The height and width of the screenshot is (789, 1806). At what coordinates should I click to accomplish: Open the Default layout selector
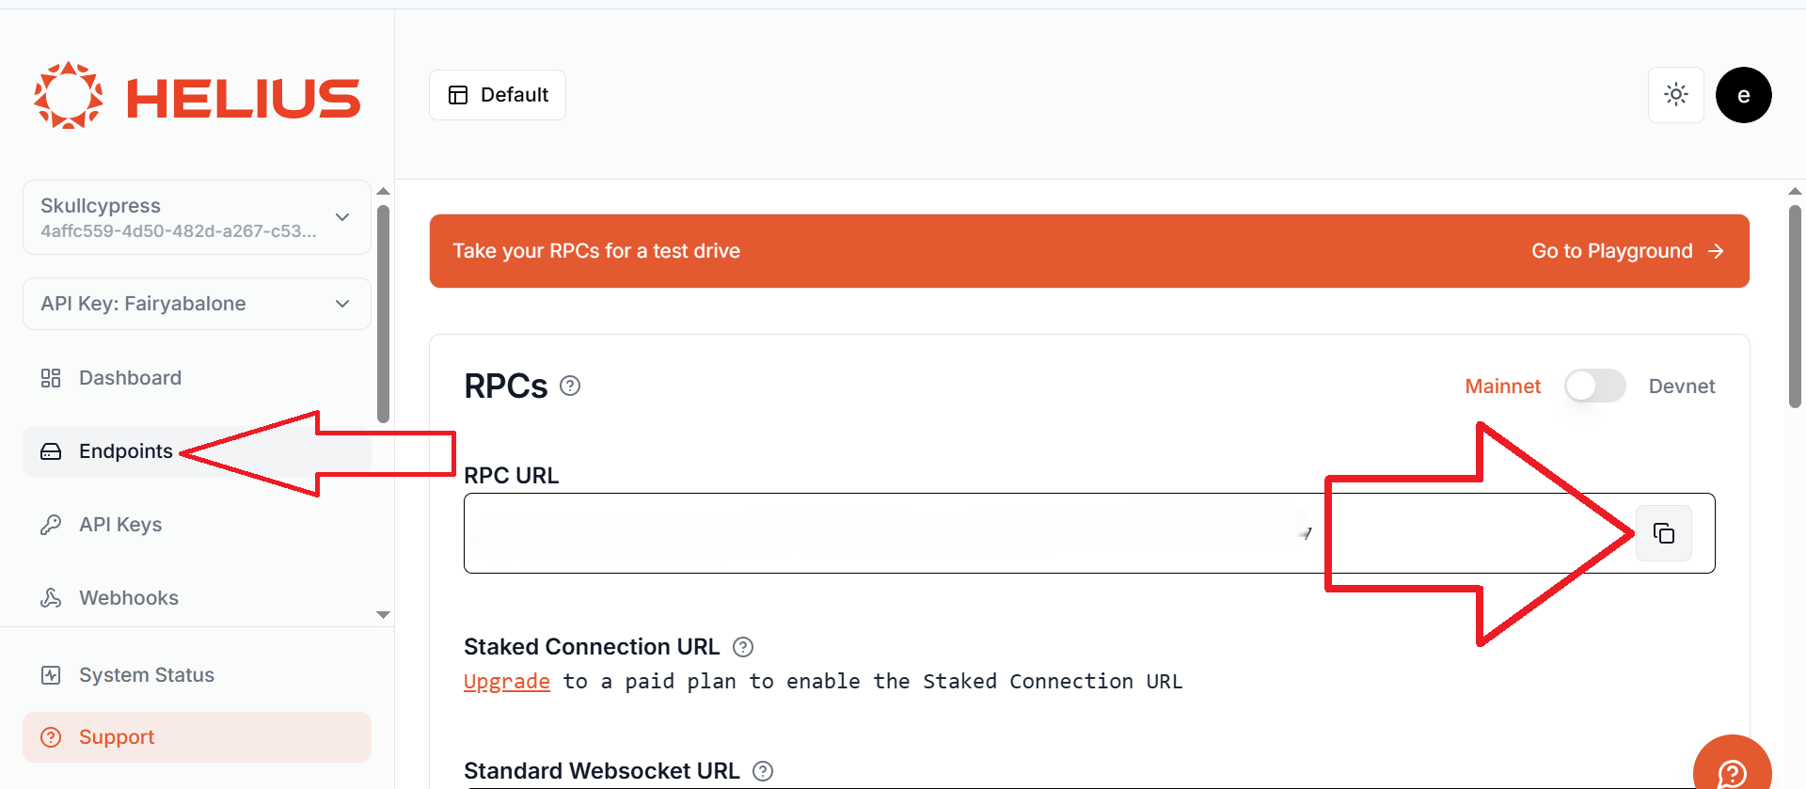498,95
